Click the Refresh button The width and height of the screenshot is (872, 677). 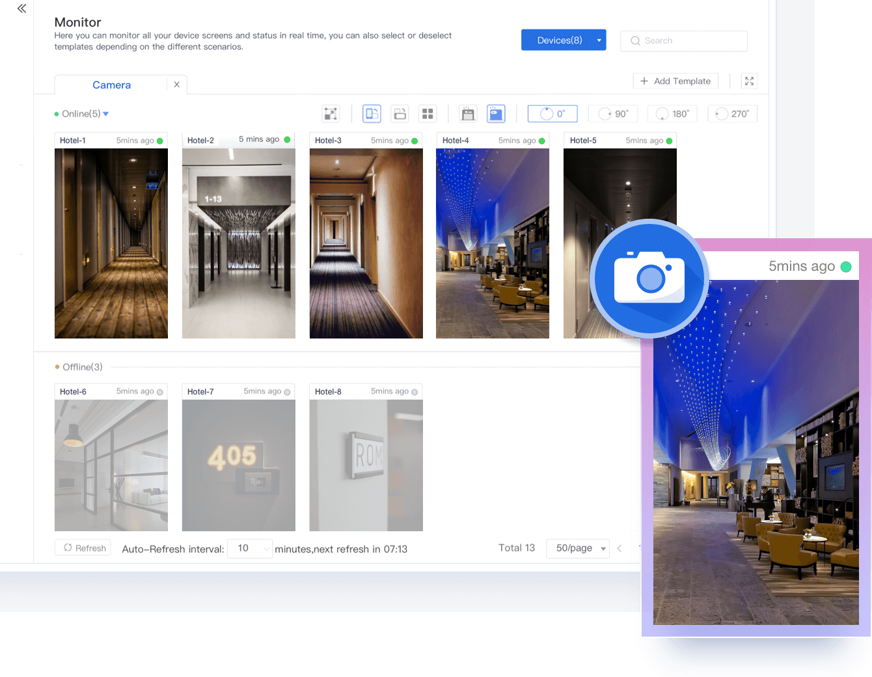83,548
